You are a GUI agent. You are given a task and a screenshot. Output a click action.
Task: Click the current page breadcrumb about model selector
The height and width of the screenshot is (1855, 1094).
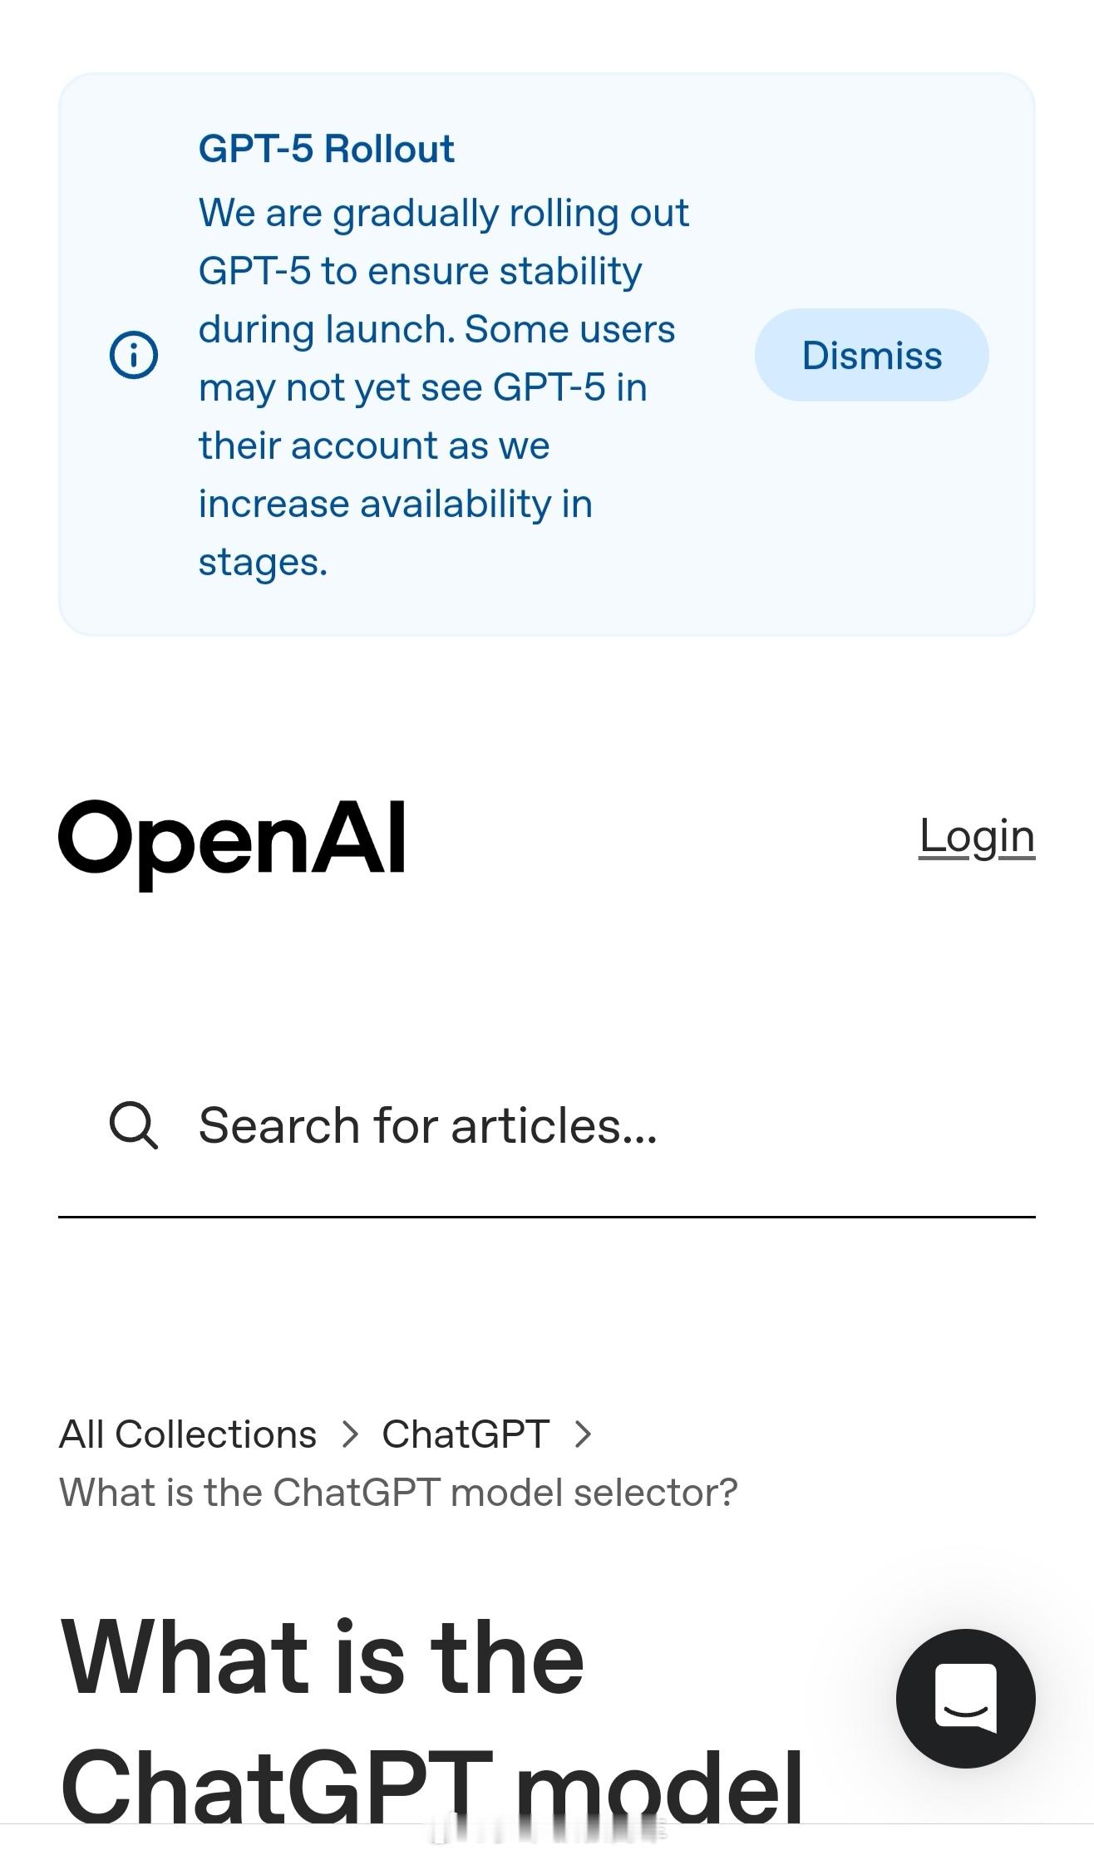coord(398,1493)
